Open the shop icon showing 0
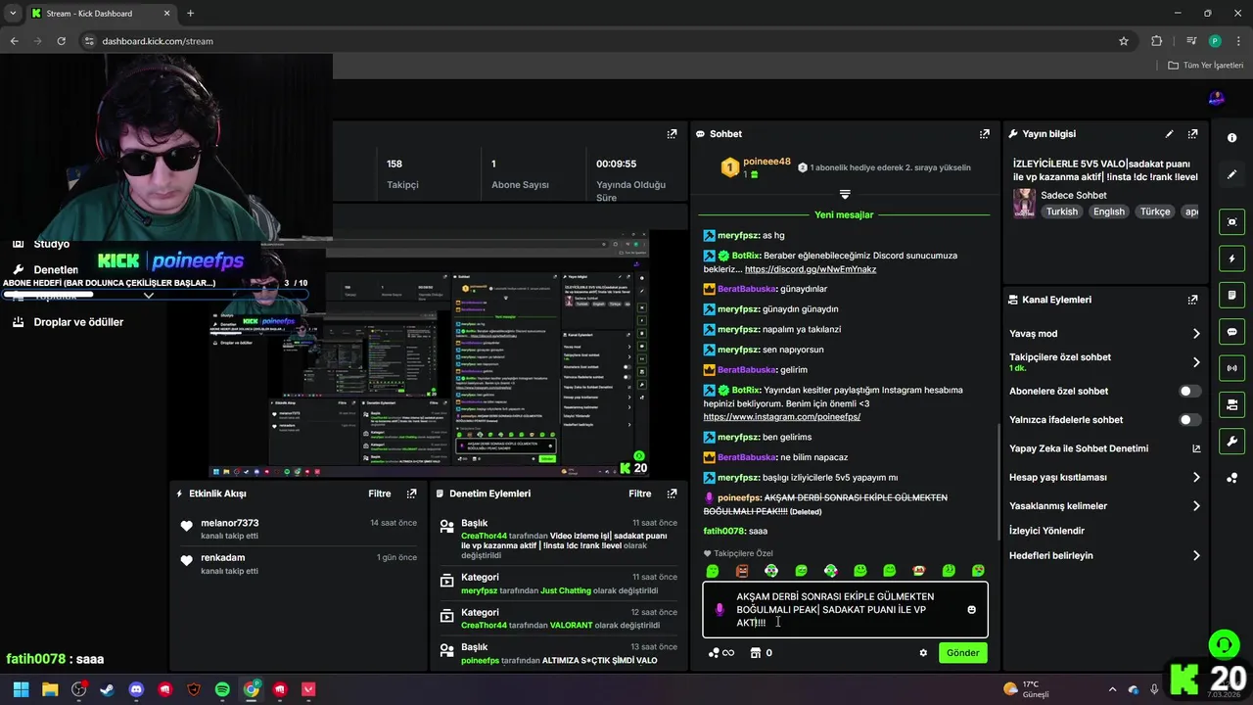 (x=761, y=653)
